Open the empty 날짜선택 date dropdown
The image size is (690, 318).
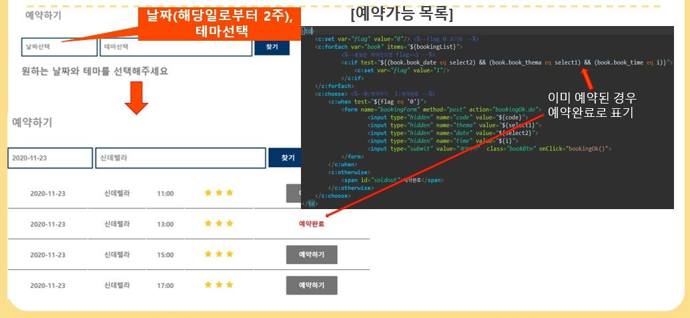(x=59, y=47)
